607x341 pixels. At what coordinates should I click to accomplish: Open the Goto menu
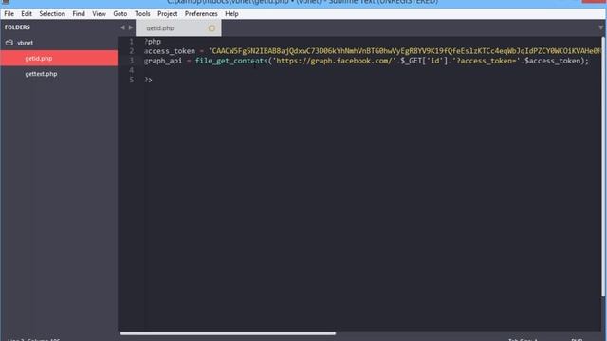click(120, 14)
